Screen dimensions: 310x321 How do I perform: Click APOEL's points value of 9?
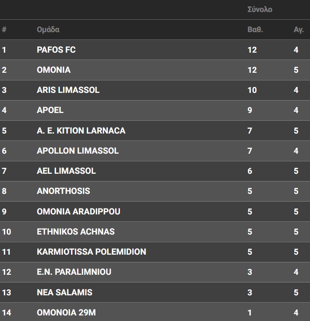[x=250, y=110]
